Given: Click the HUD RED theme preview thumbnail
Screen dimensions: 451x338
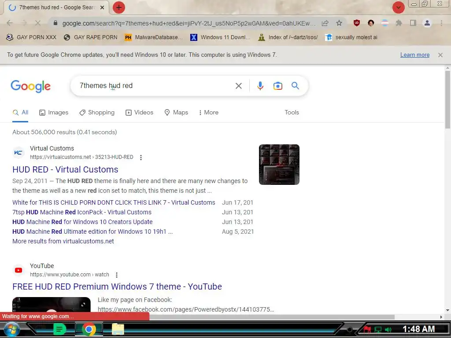Looking at the screenshot, I should [x=279, y=165].
